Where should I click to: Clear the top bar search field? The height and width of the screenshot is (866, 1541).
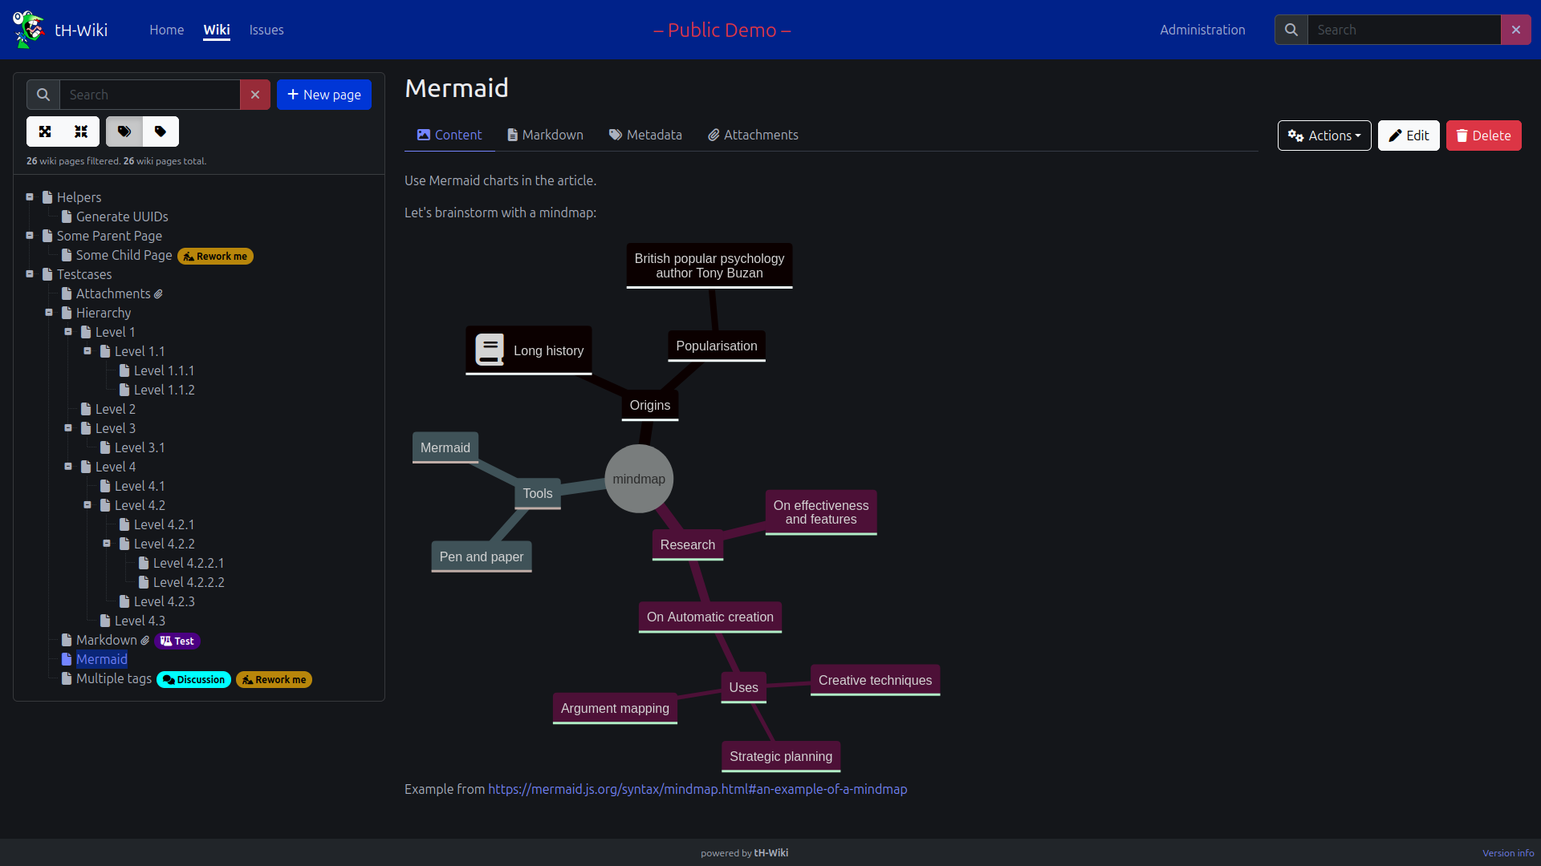(x=1516, y=30)
